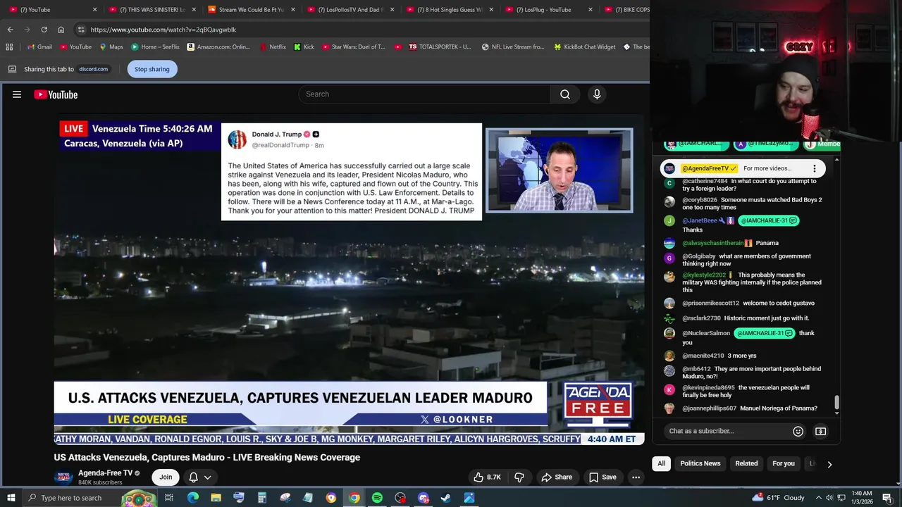
Task: Open pinned message options three-dot menu
Action: [x=814, y=168]
